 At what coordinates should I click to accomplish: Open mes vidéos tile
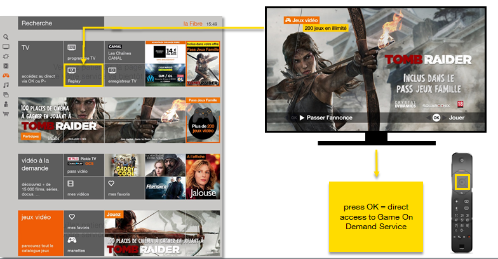(x=84, y=188)
